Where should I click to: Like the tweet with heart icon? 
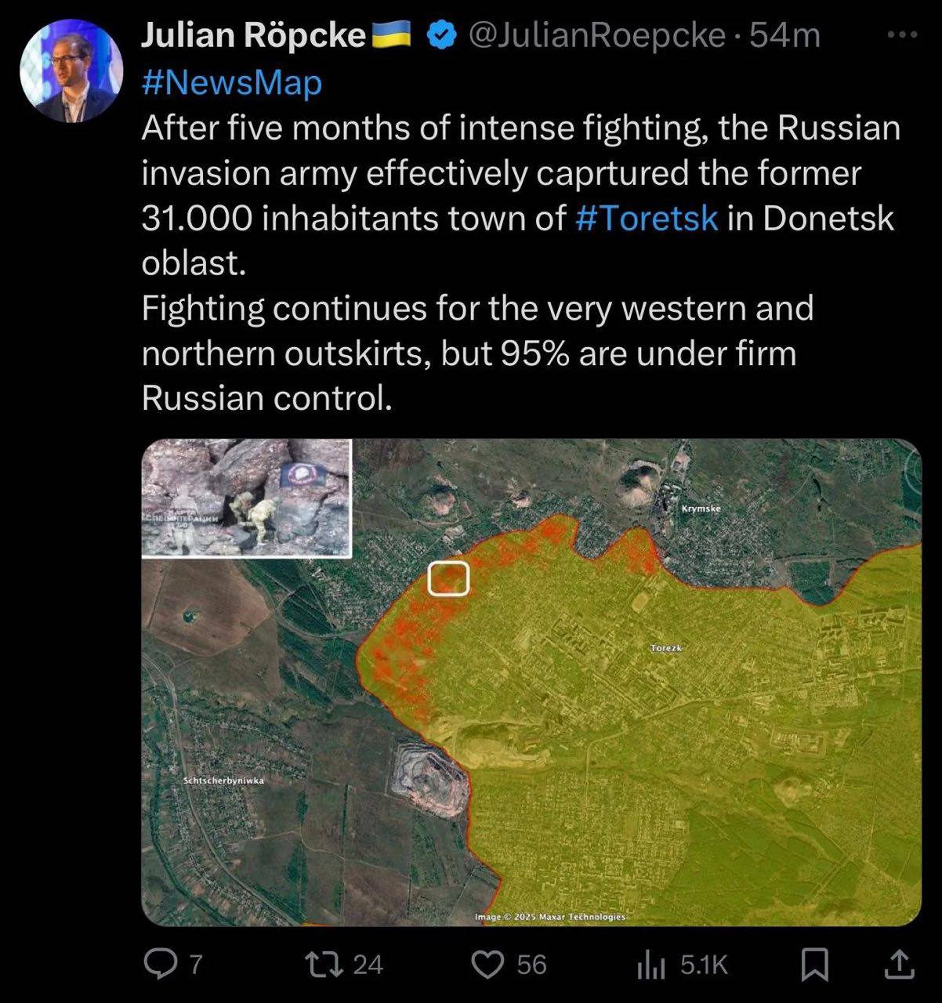click(490, 964)
